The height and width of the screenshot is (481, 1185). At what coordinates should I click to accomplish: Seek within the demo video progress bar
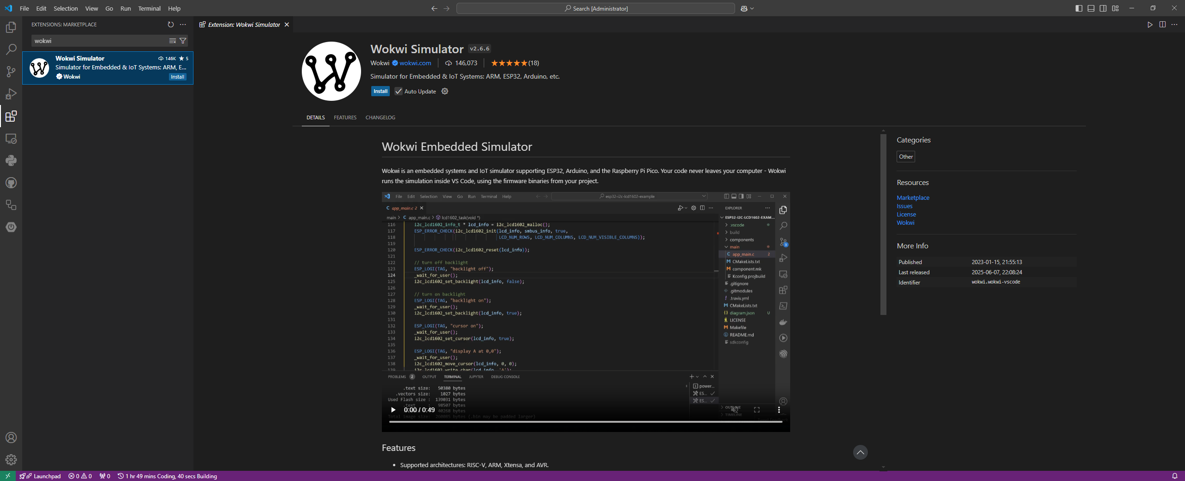pyautogui.click(x=586, y=422)
